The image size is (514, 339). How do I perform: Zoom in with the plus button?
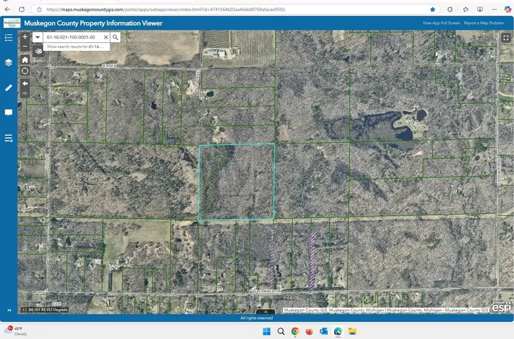pos(25,37)
